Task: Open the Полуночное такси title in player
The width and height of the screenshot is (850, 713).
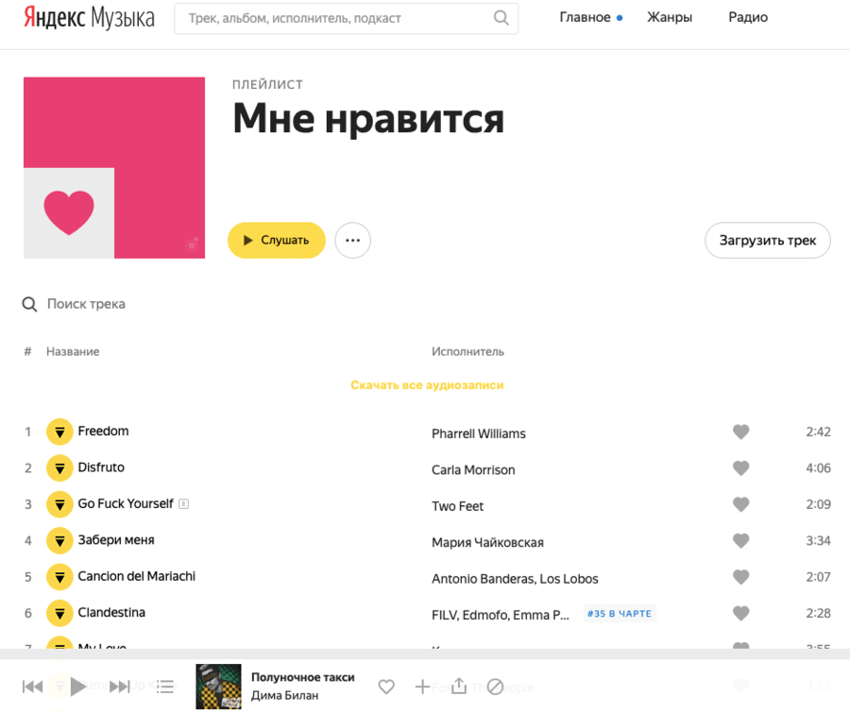Action: coord(303,677)
